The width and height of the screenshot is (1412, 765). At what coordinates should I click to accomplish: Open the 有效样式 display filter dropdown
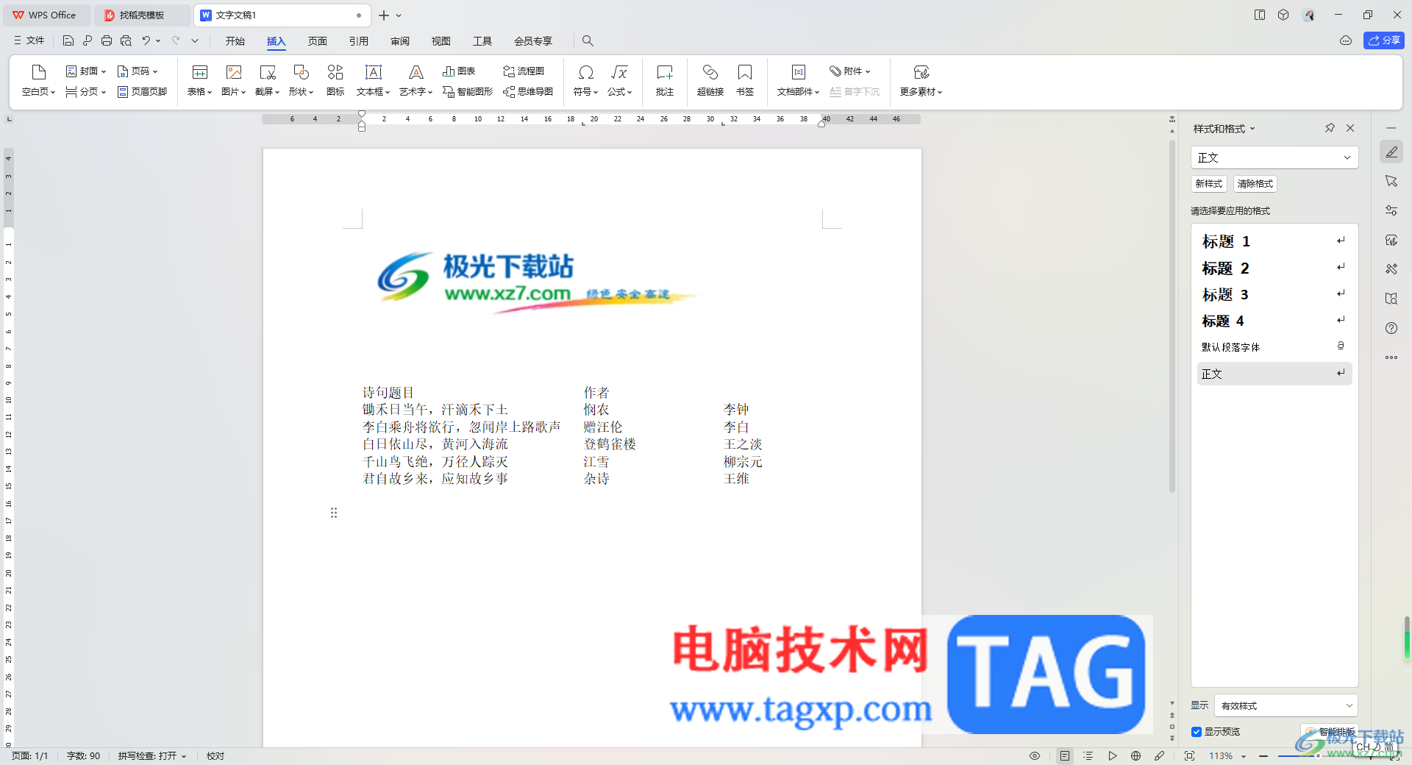[x=1286, y=705]
